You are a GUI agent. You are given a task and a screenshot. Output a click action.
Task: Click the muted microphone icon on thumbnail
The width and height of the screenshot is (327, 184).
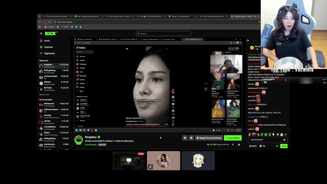pyautogui.click(x=150, y=167)
